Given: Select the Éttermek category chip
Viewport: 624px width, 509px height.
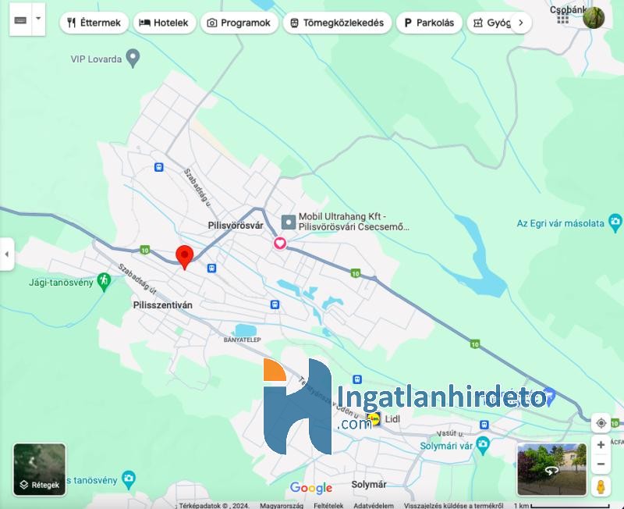Looking at the screenshot, I should [94, 23].
